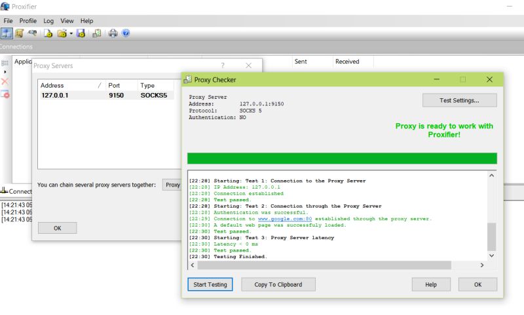Click the red X icon in left sidebar
The image size is (524, 315).
pyautogui.click(x=5, y=81)
